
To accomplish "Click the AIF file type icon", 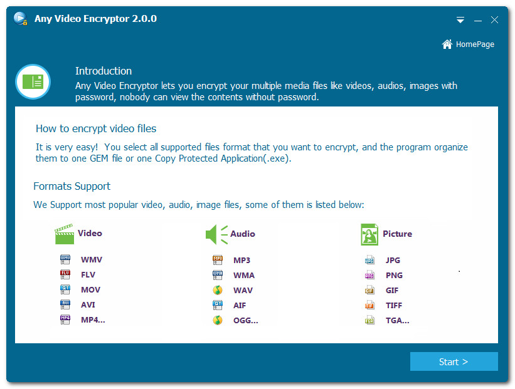I will click(x=218, y=305).
